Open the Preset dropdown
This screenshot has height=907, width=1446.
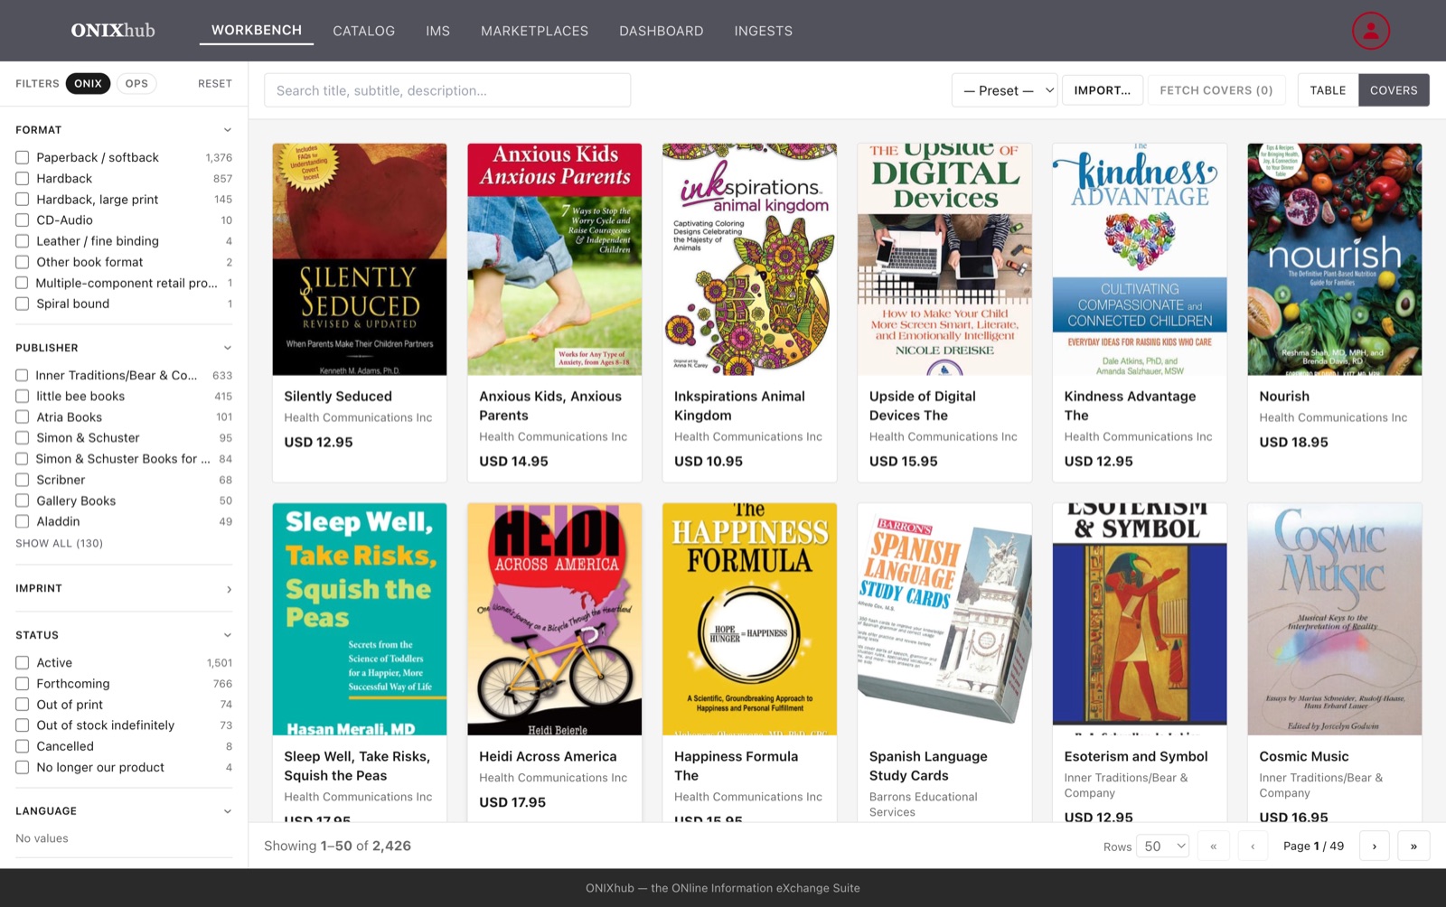(1004, 90)
